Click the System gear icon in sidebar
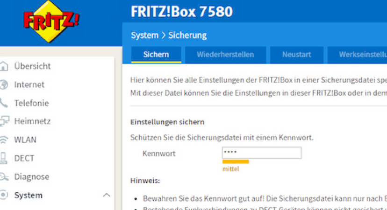Screen dimensions: 387x210 [x=4, y=195]
